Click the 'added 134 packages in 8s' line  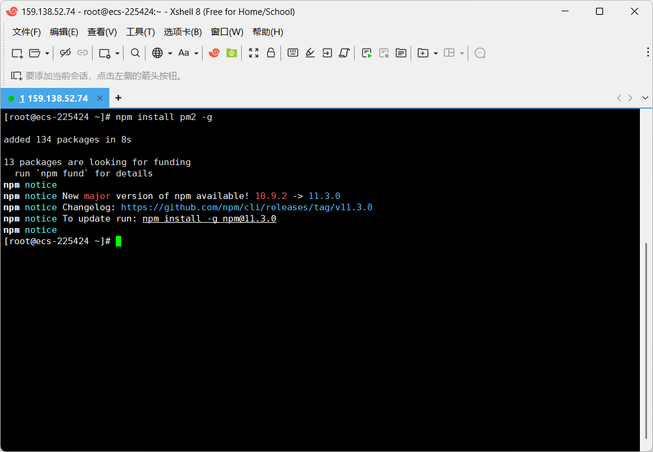click(x=68, y=140)
